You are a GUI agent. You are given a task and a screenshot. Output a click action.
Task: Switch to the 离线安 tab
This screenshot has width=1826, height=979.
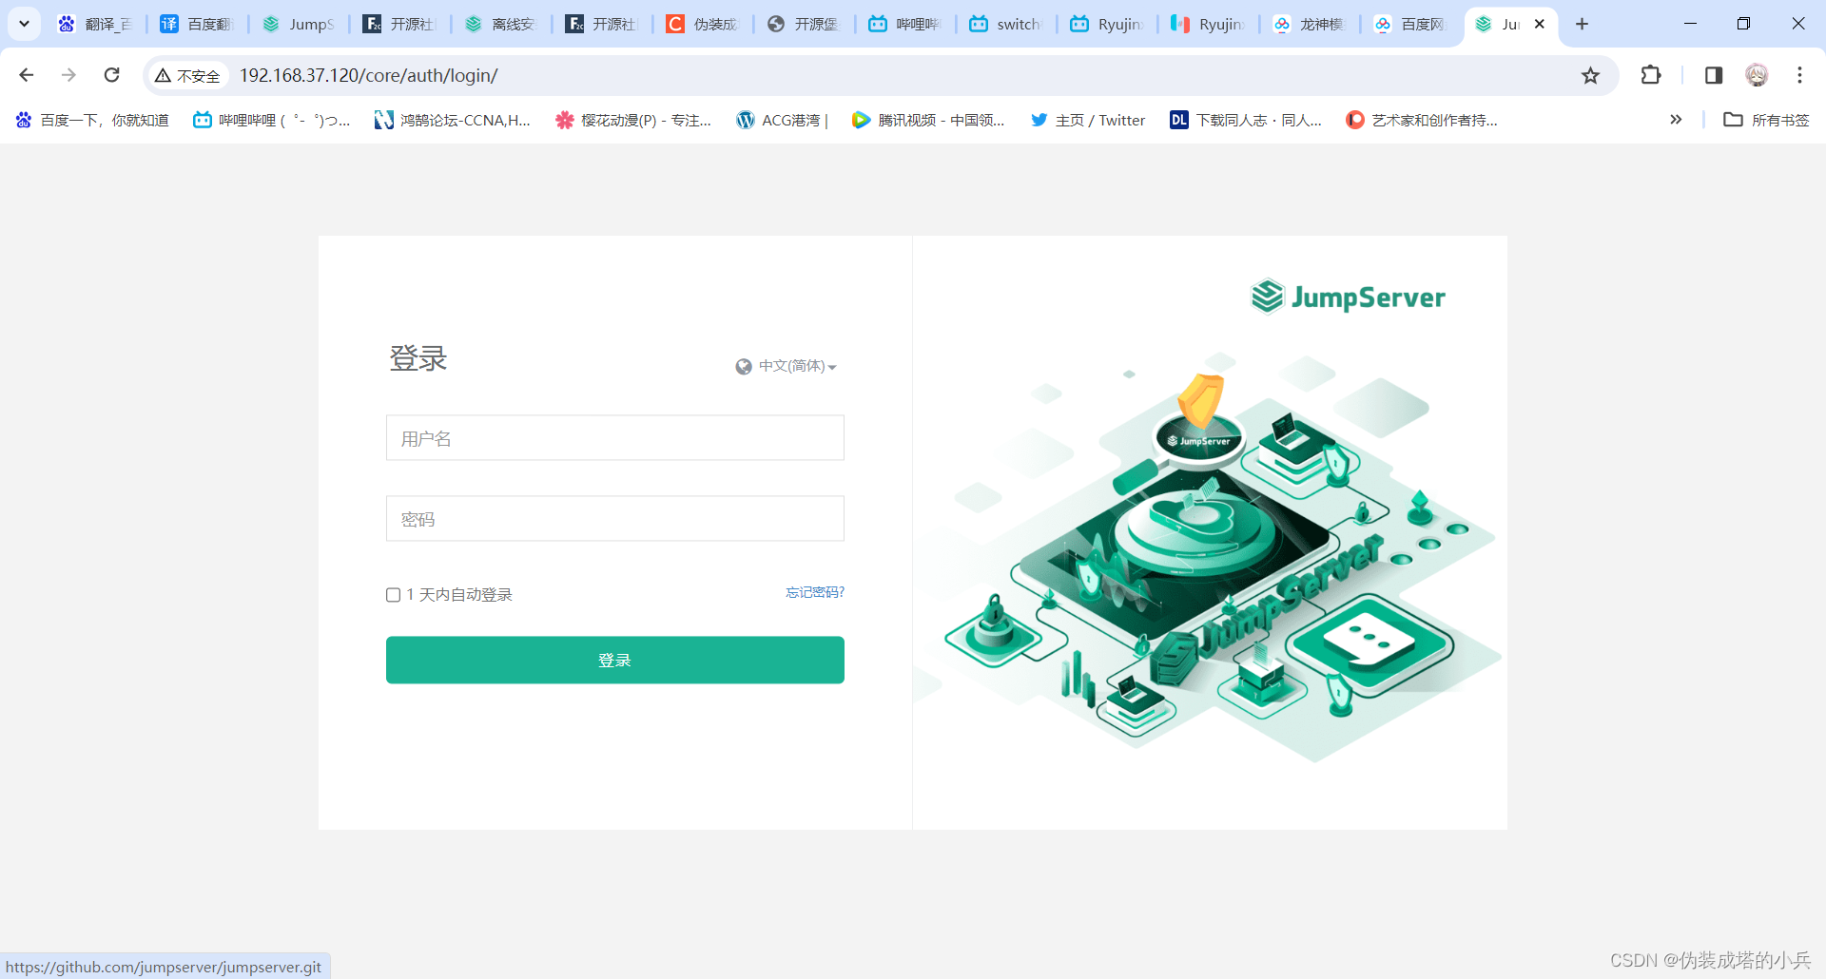coord(500,24)
